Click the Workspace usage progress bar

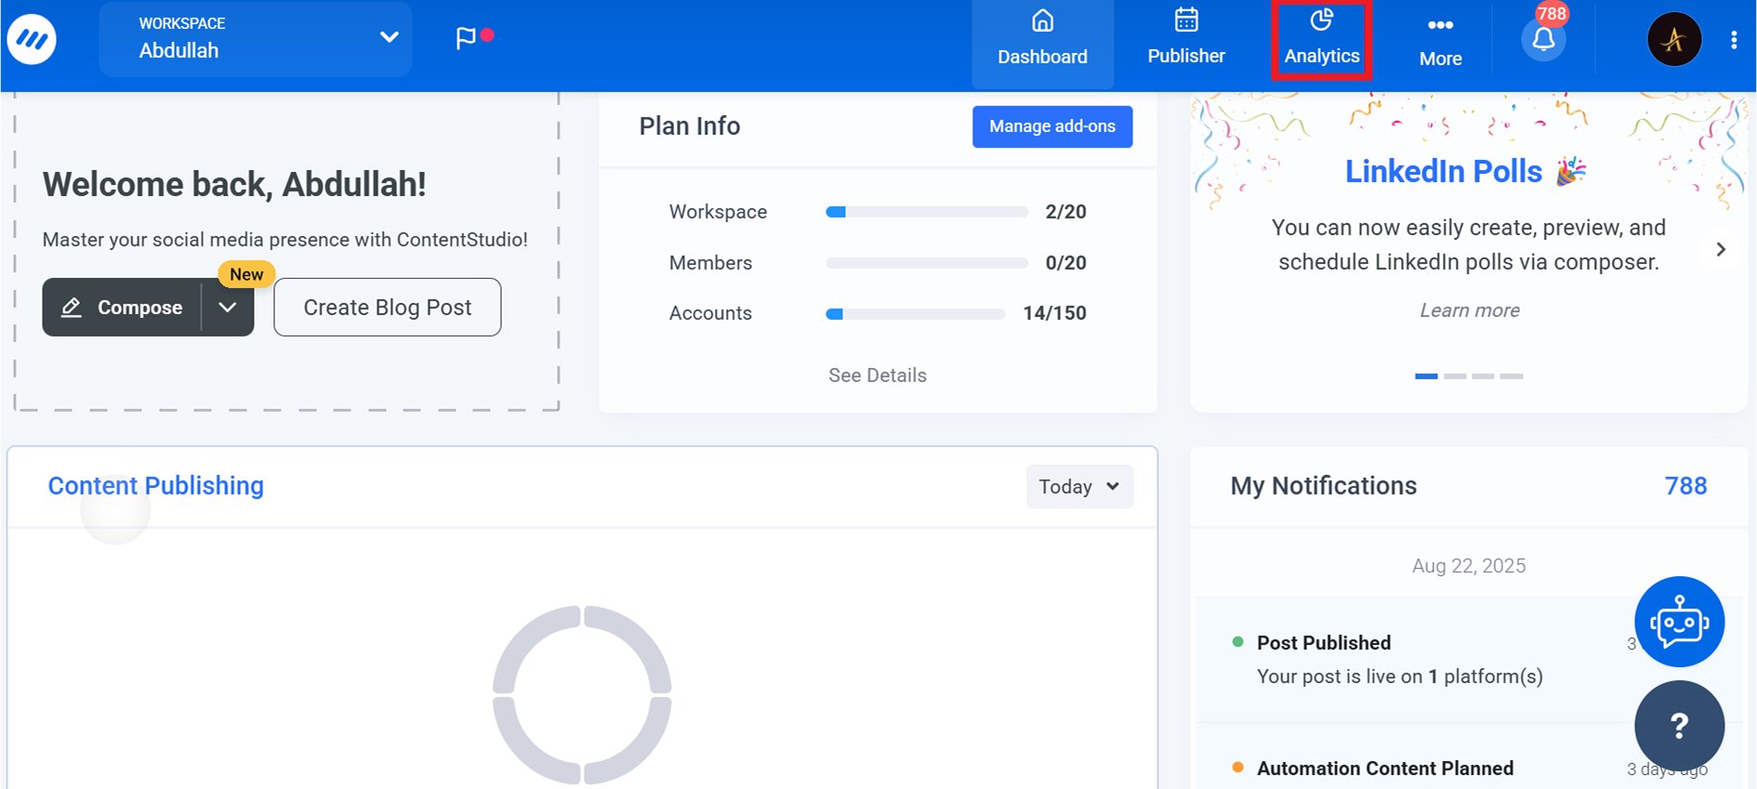(x=927, y=212)
